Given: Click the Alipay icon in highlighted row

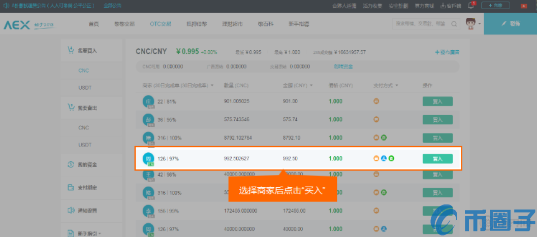Looking at the screenshot, I should click(384, 158).
